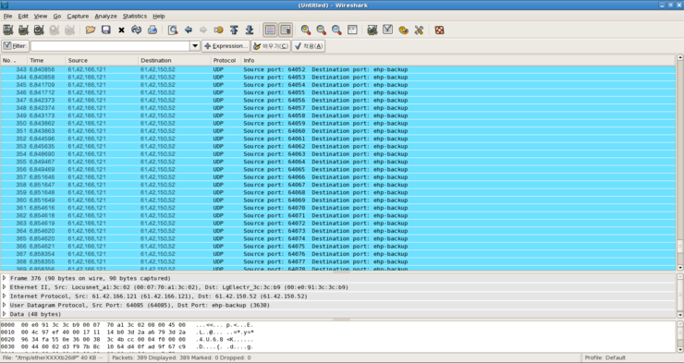Open preferences with the tools icon
684x363 pixels.
point(419,30)
